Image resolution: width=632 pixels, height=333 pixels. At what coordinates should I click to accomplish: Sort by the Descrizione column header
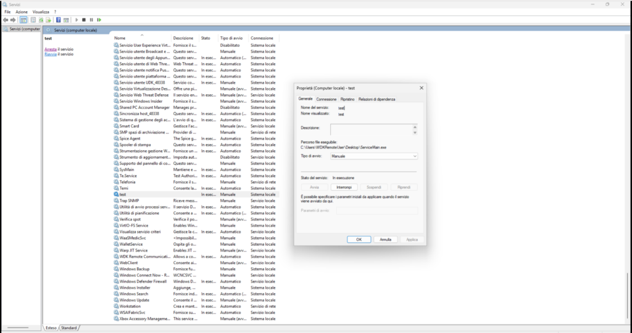click(185, 38)
